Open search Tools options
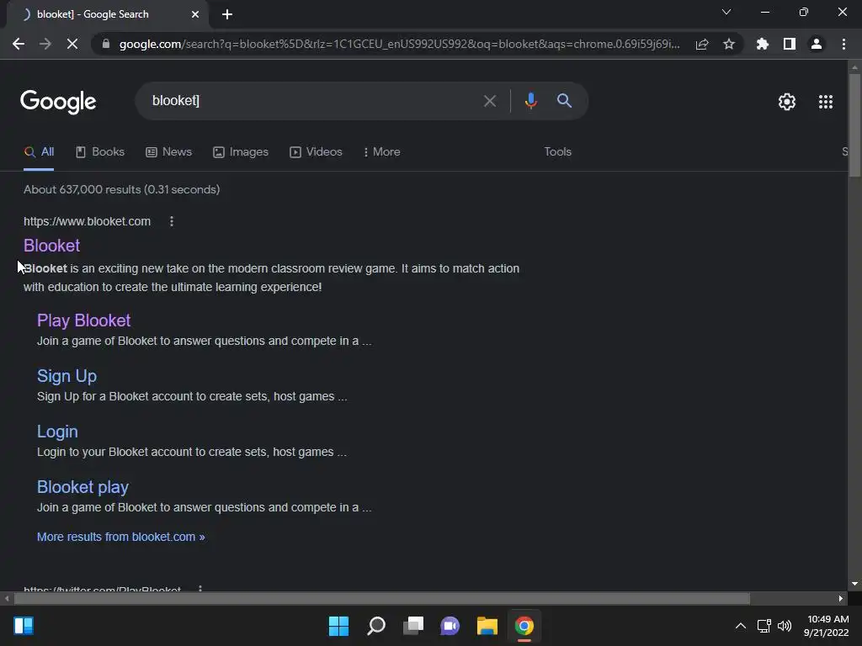 coord(557,152)
